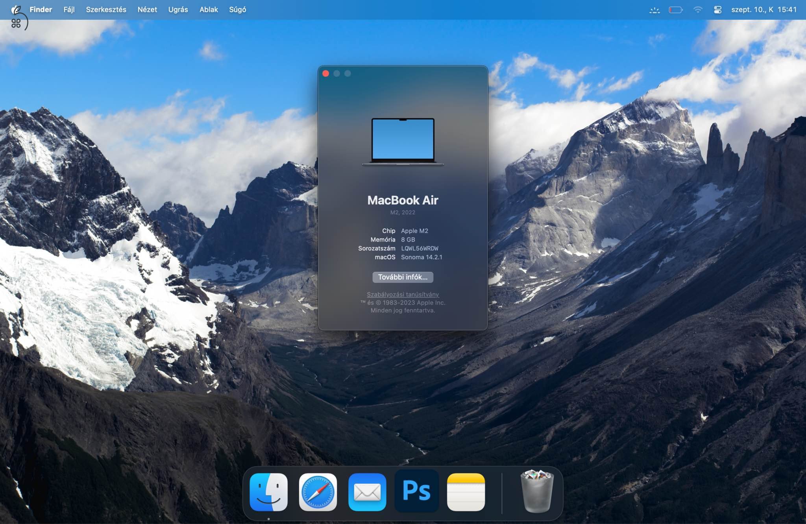This screenshot has height=524, width=806.
Task: Click the Sonoma 14.2.1 version text
Action: point(421,257)
